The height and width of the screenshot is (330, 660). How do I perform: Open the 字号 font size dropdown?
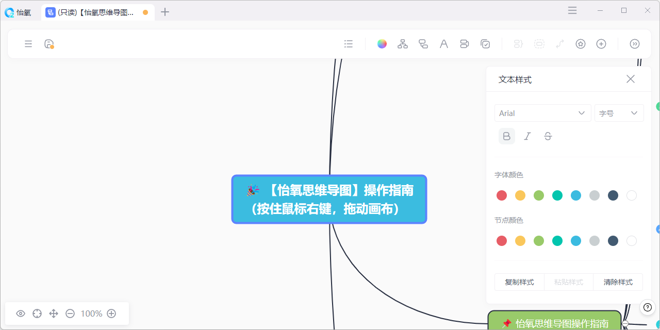619,113
